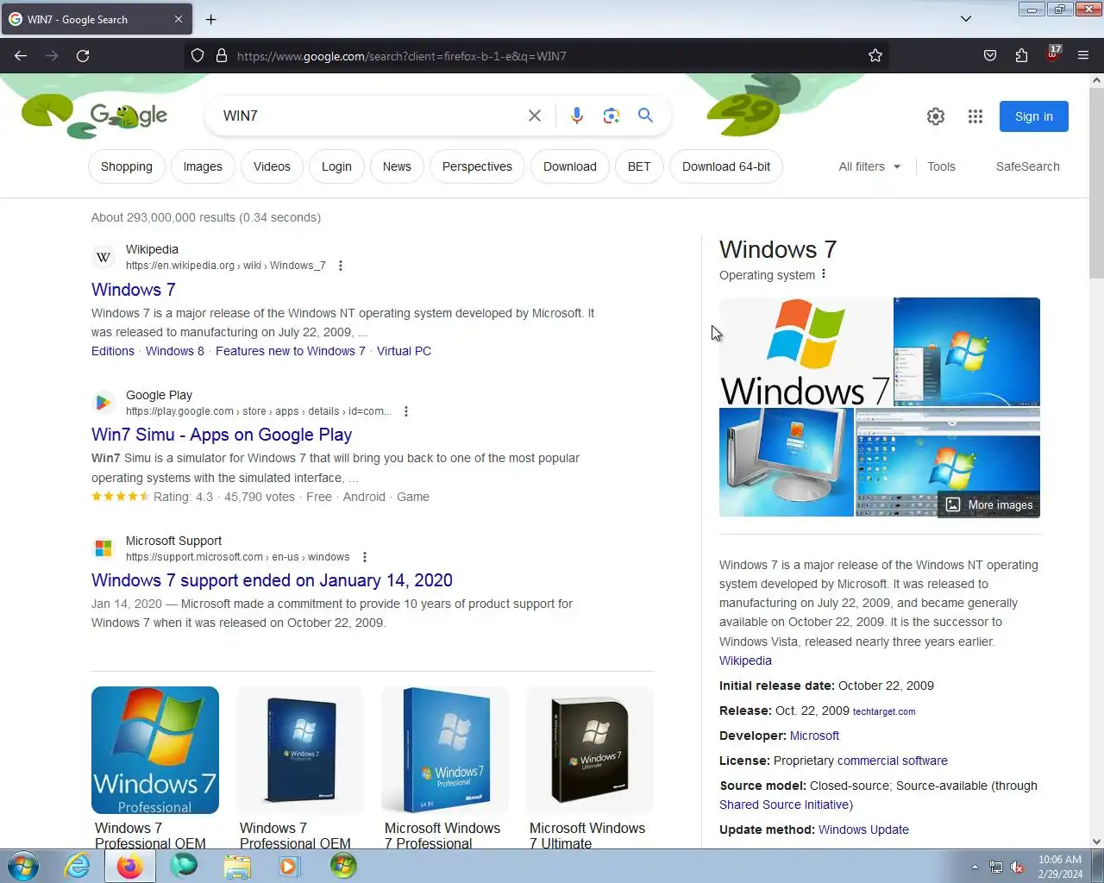Open the Google apps grid icon
This screenshot has height=883, width=1104.
coord(975,116)
